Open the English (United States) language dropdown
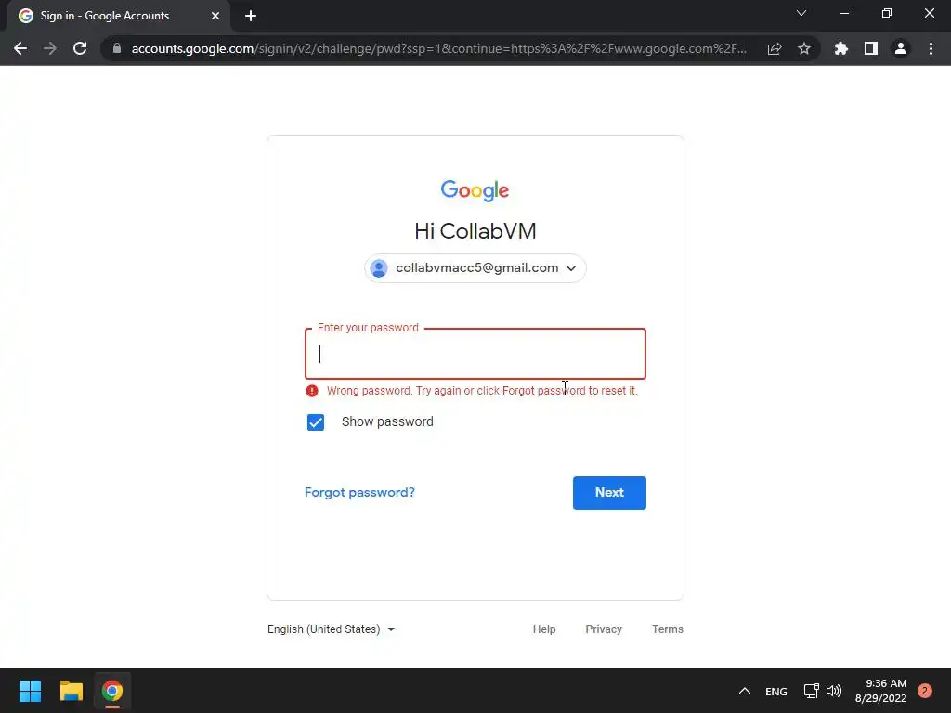This screenshot has height=713, width=951. (x=332, y=629)
